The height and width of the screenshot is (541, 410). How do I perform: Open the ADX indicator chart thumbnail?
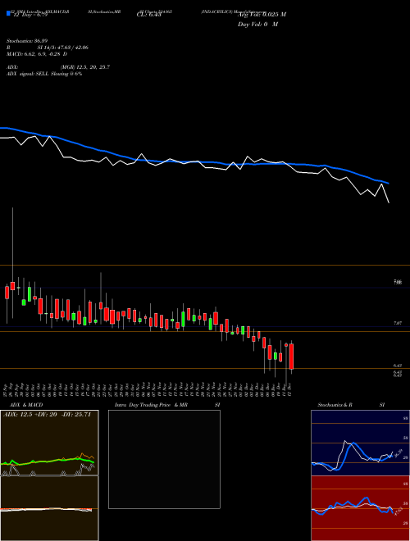click(49, 443)
